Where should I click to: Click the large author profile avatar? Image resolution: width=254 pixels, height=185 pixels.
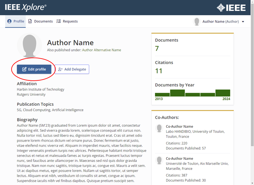(29, 46)
